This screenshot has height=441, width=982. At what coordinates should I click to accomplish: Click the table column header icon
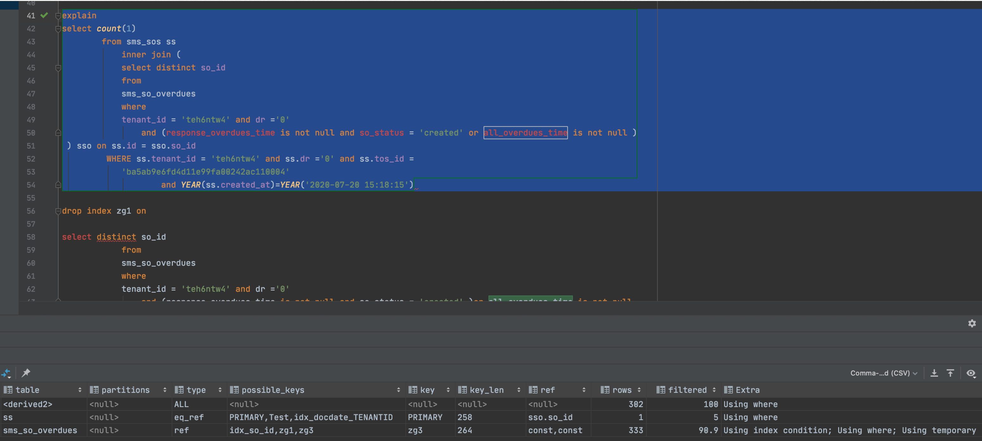tap(8, 390)
